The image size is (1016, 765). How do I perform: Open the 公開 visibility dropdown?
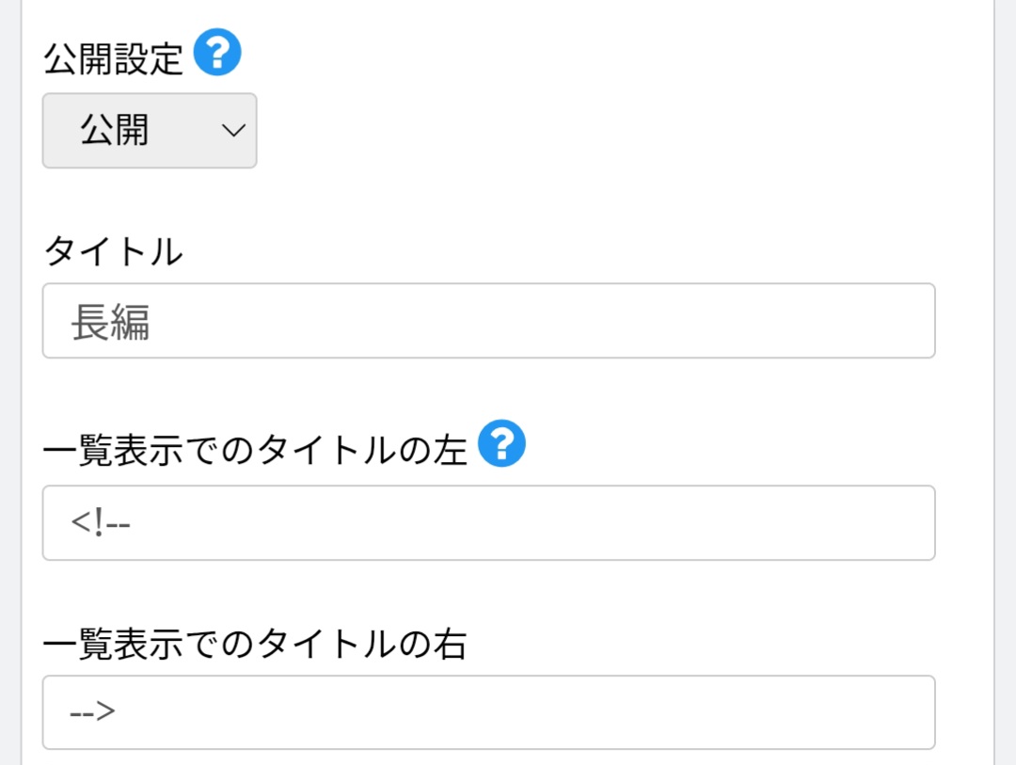point(150,131)
